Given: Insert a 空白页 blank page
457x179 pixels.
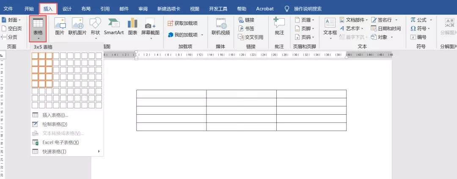Looking at the screenshot, I should point(12,29).
